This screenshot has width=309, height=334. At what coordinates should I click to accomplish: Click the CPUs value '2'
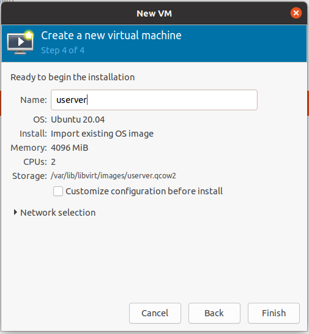[53, 162]
